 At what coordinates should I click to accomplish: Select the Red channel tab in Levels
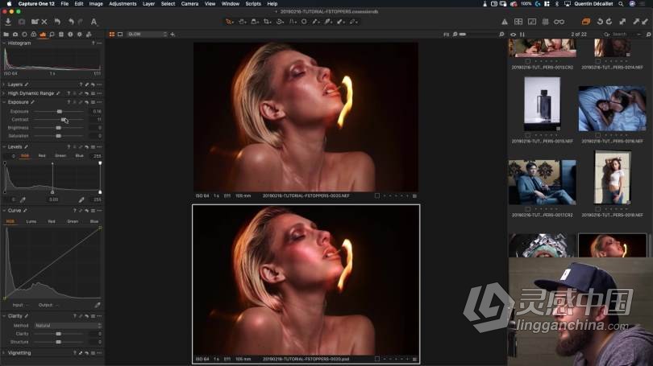coord(42,156)
